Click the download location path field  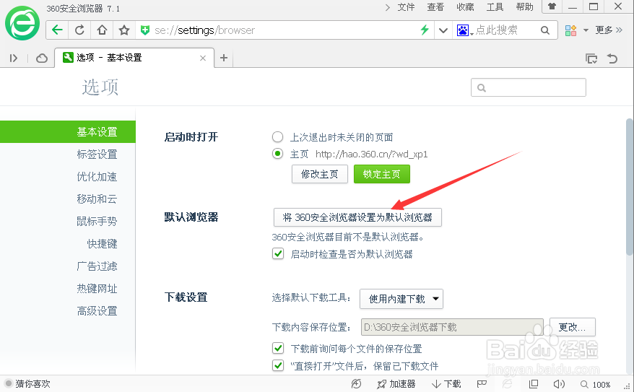pos(452,327)
